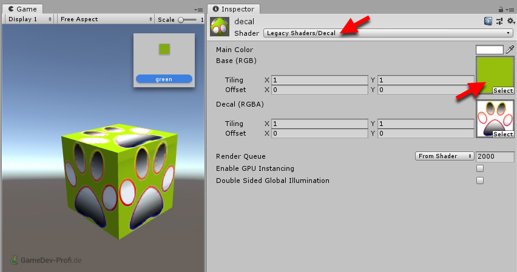Click the Base Tiling Y field

(x=425, y=80)
